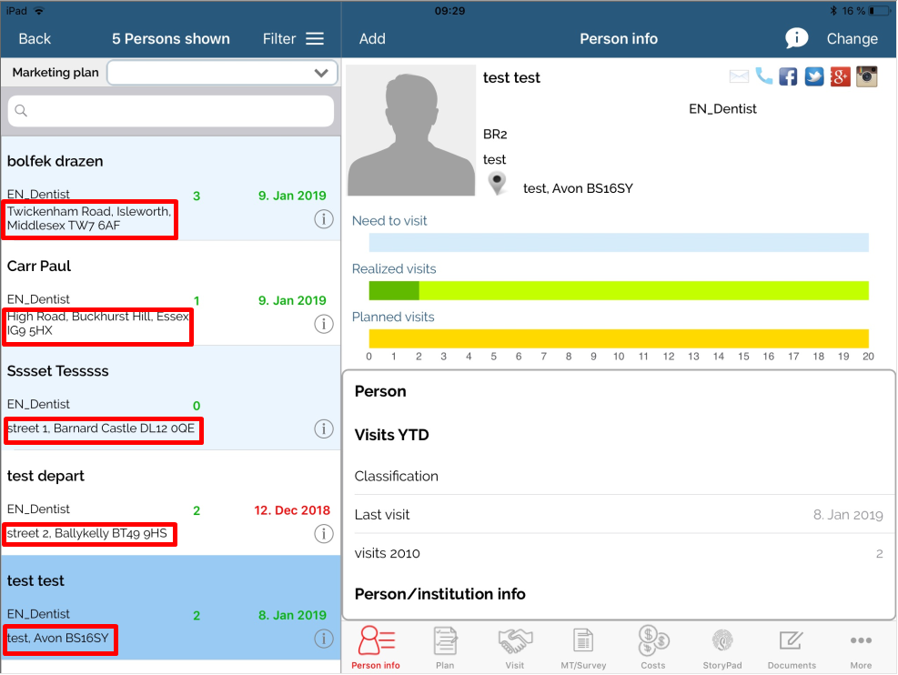
Task: Open the email envelope icon
Action: pyautogui.click(x=739, y=76)
